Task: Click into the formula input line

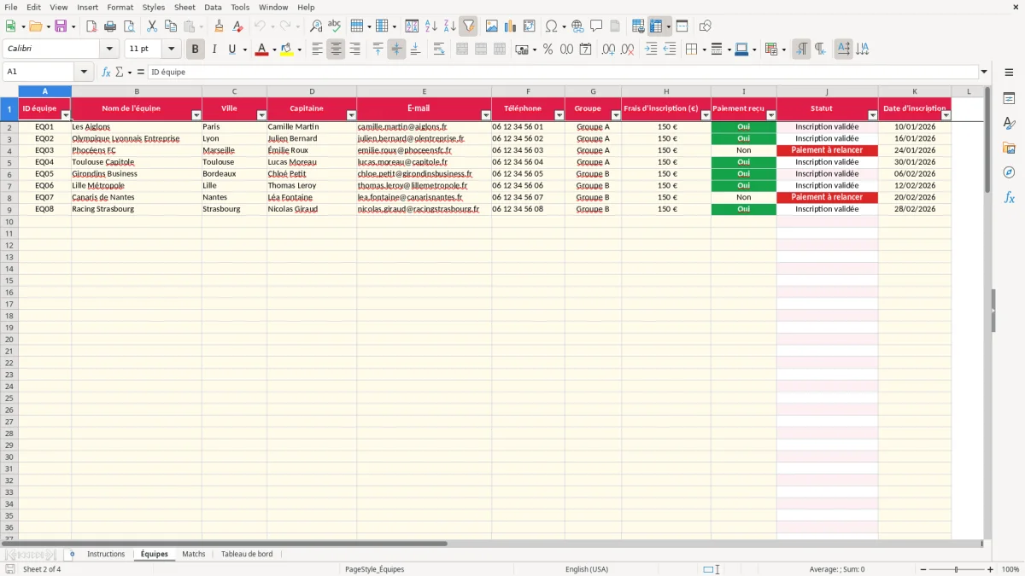Action: click(x=563, y=72)
